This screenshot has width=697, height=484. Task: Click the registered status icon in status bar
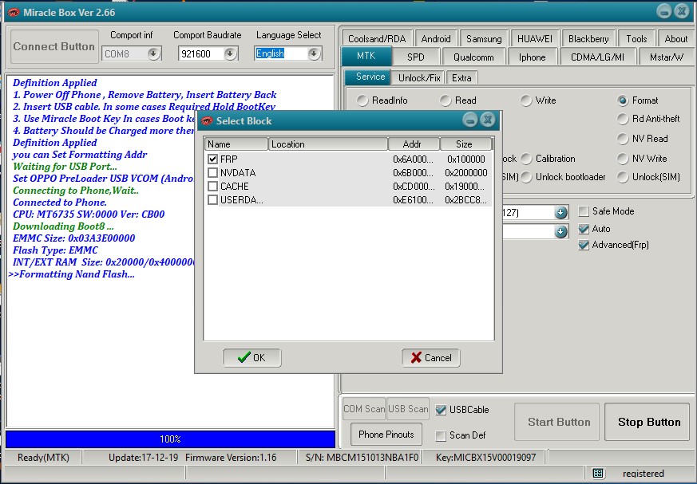(x=598, y=473)
